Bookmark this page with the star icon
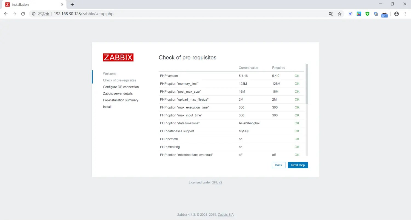 point(339,14)
